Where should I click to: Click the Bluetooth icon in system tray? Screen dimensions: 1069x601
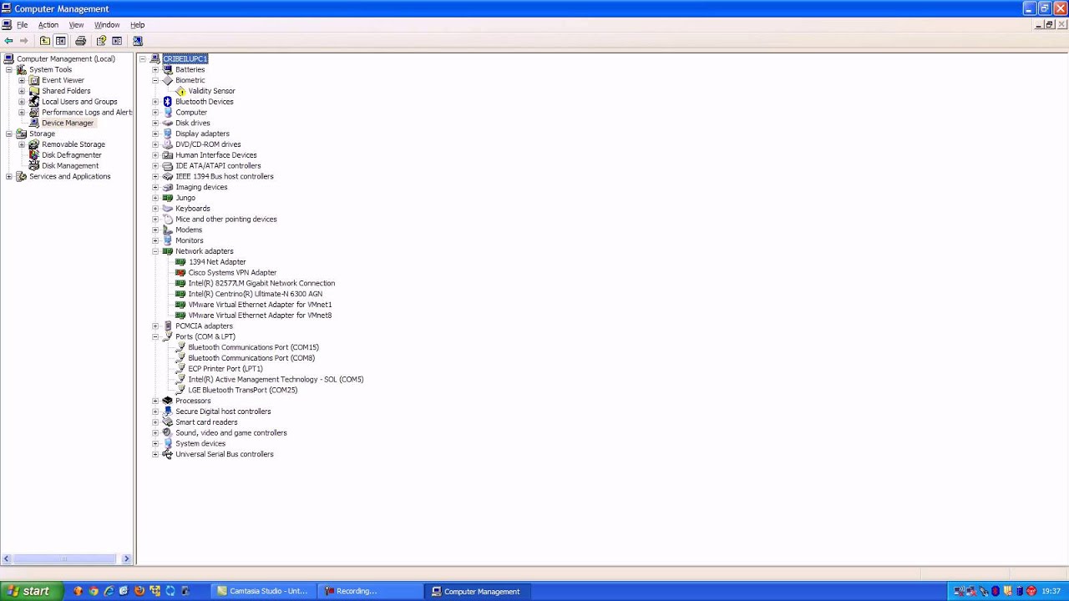(x=995, y=591)
